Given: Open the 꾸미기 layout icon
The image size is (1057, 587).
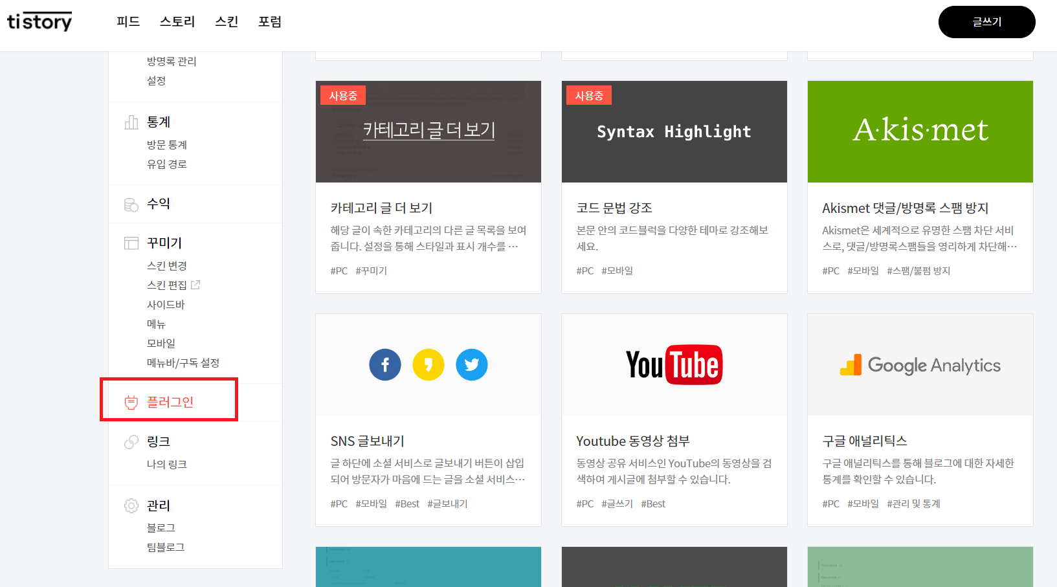Looking at the screenshot, I should [131, 243].
